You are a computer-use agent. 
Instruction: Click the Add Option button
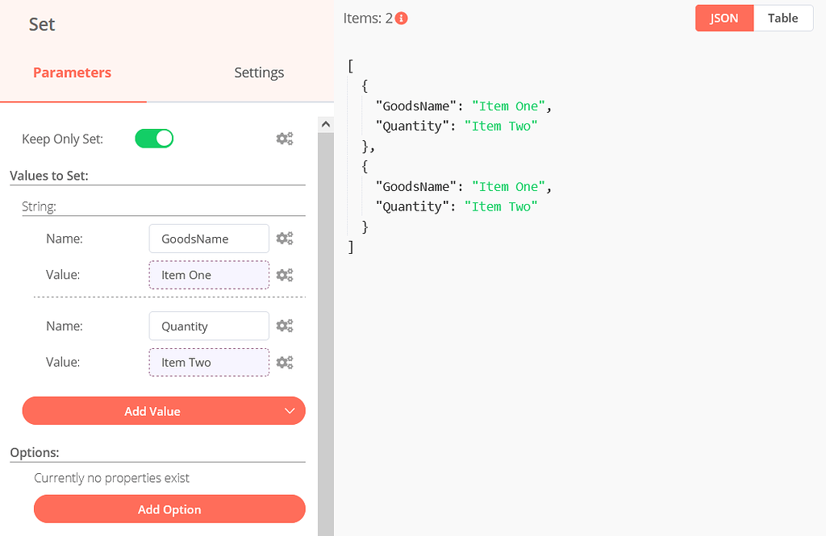pos(169,509)
